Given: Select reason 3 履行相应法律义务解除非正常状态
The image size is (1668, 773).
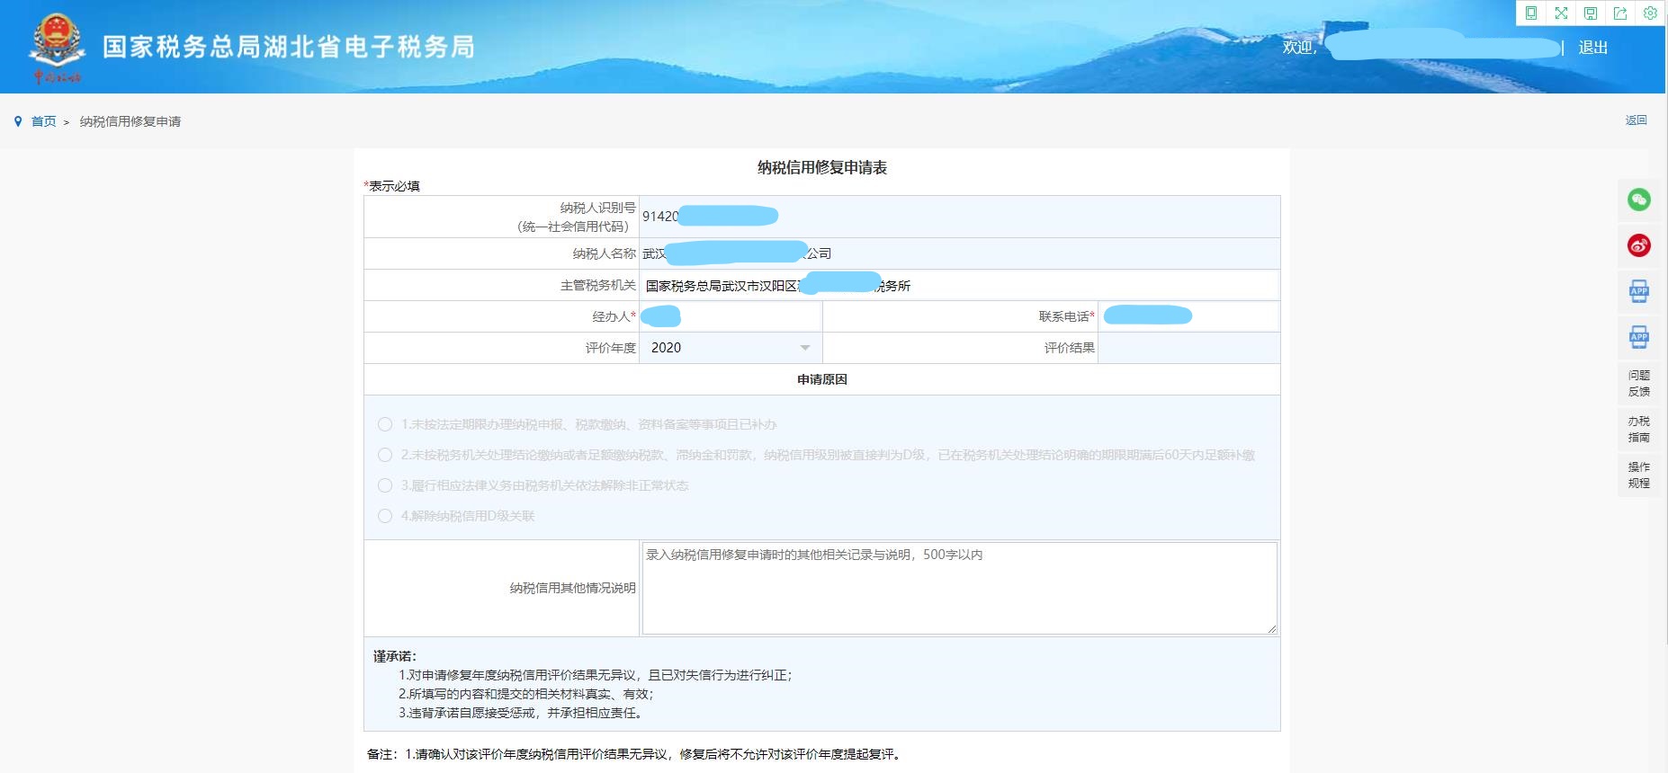Looking at the screenshot, I should click(x=385, y=485).
